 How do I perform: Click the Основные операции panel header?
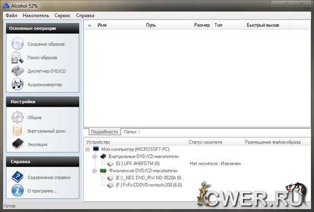pyautogui.click(x=43, y=28)
